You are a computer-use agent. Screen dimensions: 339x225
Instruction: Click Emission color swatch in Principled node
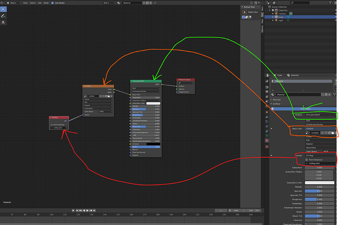tap(153, 144)
